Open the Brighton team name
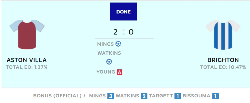Screen dimensions: 250x103 pos(223,60)
